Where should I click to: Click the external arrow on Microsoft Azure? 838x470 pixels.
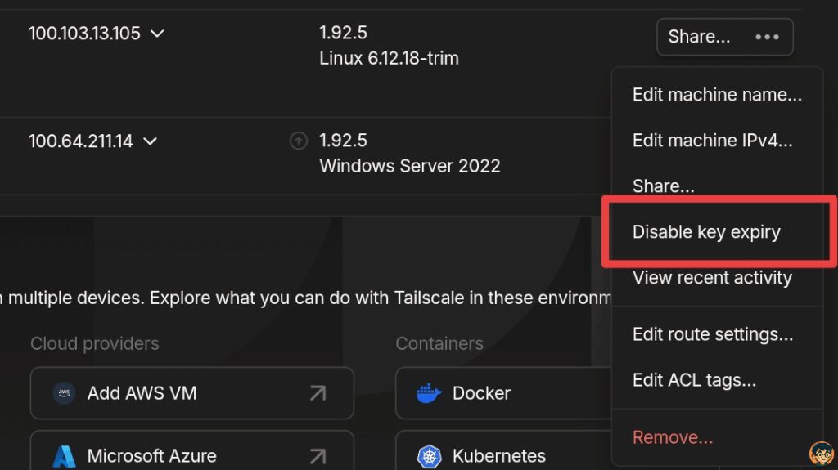(x=318, y=455)
